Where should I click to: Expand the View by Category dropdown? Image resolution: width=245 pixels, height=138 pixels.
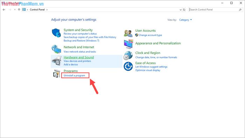click(185, 20)
